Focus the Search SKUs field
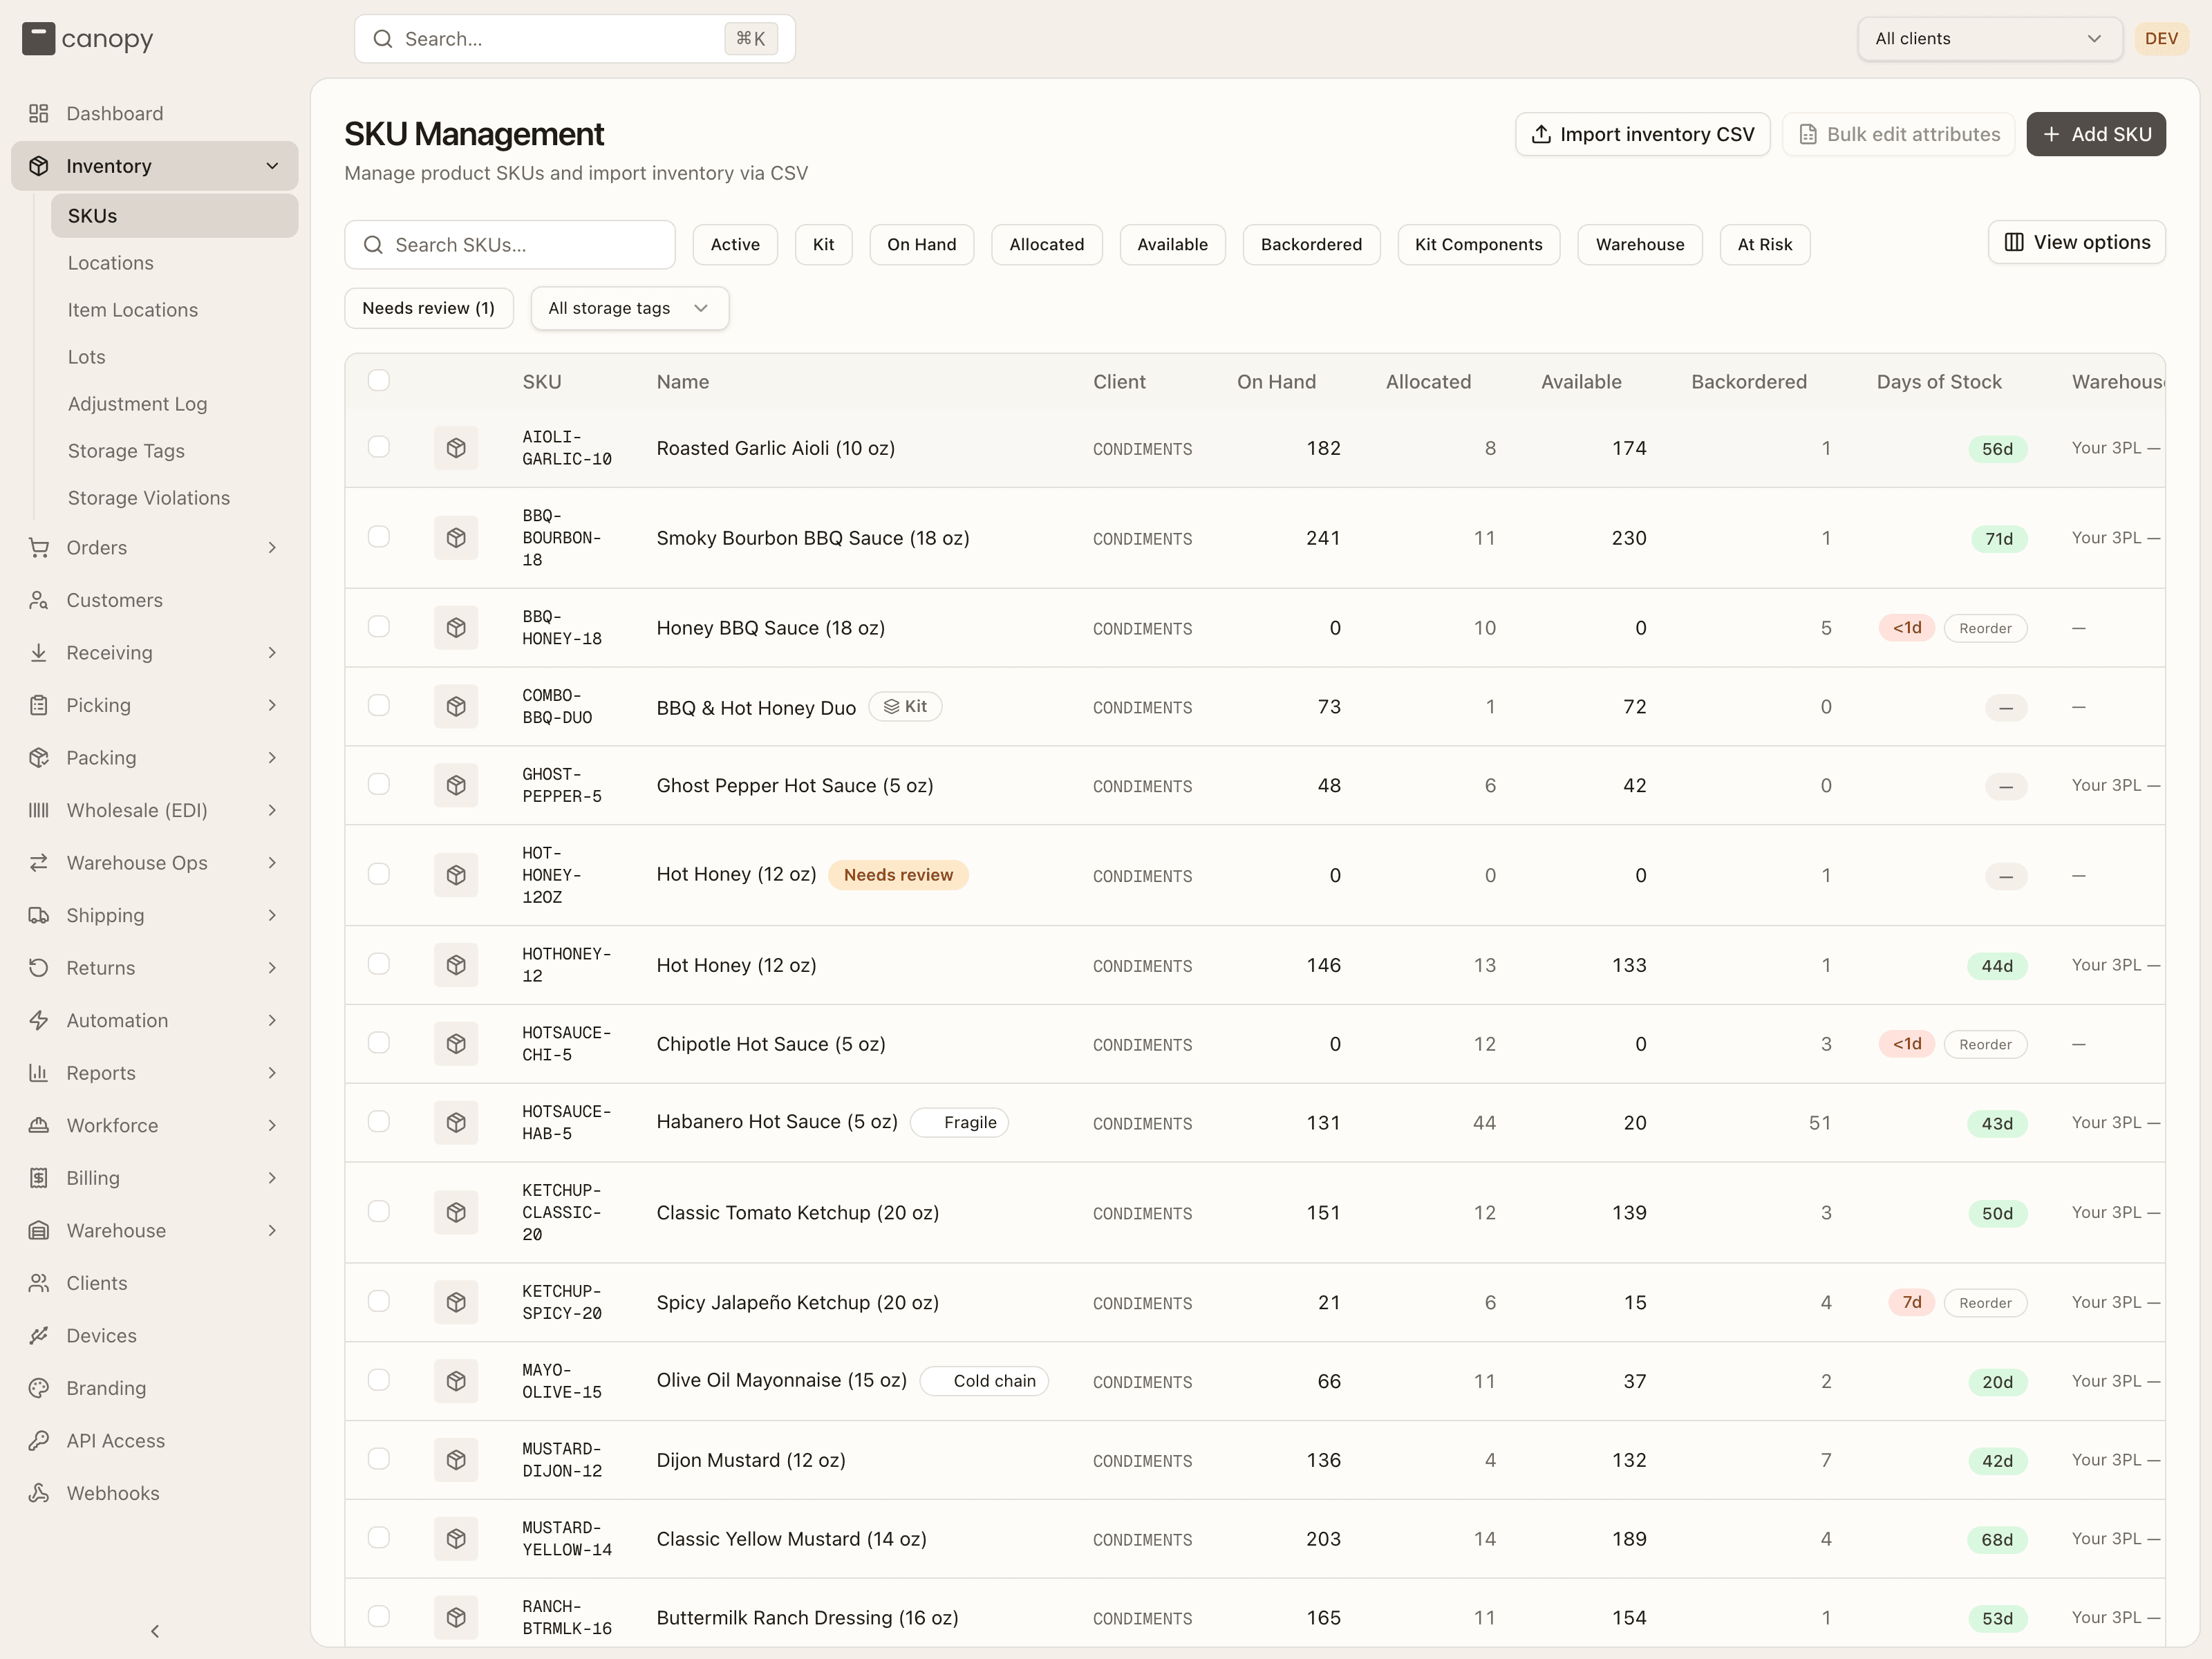The image size is (2212, 1659). pos(510,245)
